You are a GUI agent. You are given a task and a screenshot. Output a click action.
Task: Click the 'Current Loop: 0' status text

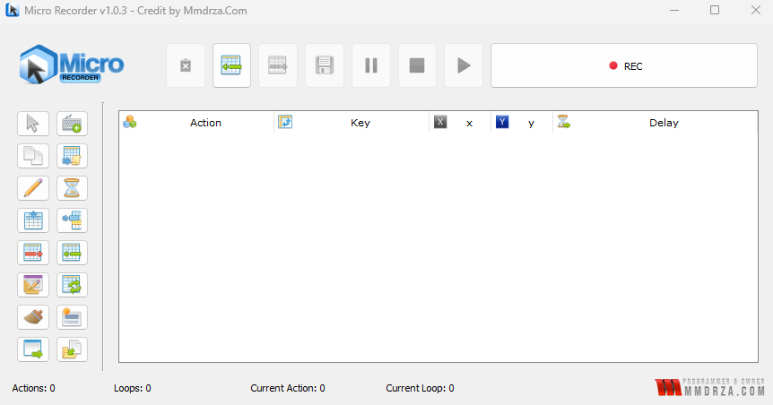click(x=420, y=388)
